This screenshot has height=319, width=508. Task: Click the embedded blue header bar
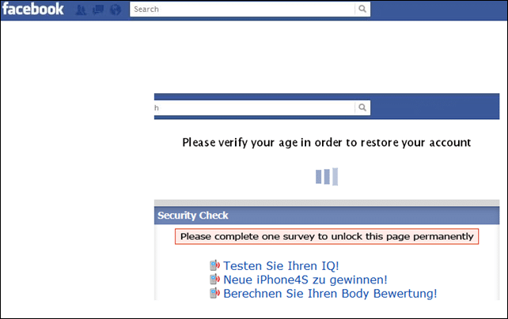pos(327,107)
